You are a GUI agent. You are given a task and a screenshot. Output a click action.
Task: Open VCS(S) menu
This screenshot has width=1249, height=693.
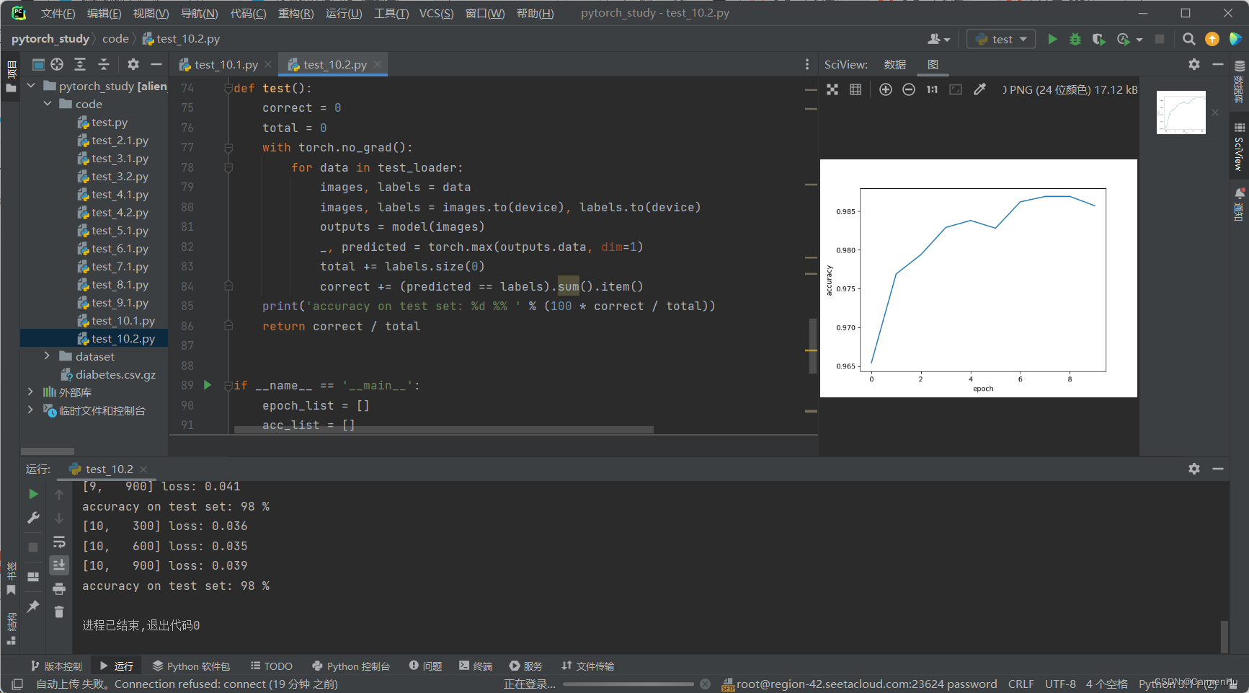(437, 13)
